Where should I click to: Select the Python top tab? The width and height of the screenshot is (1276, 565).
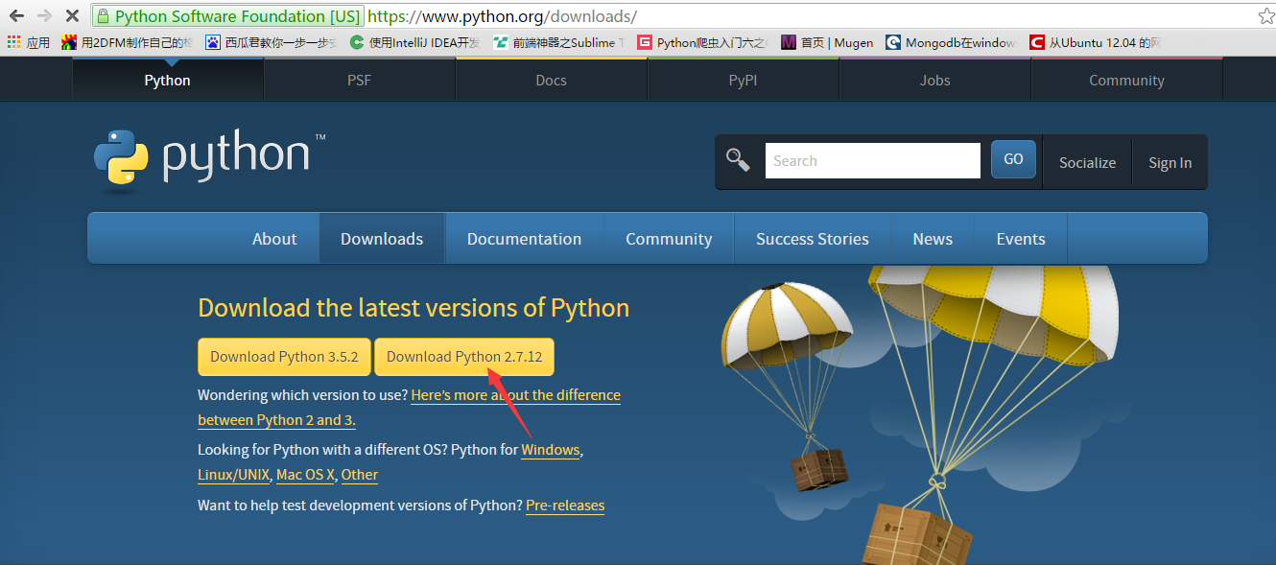[168, 80]
